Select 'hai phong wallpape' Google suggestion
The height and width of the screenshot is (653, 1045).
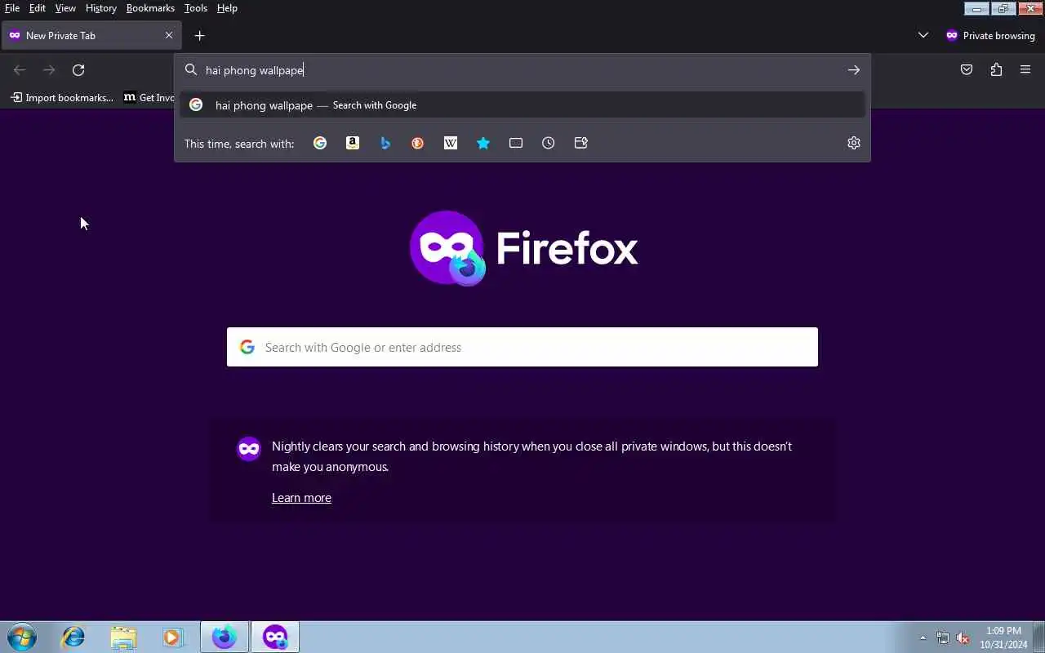click(522, 105)
